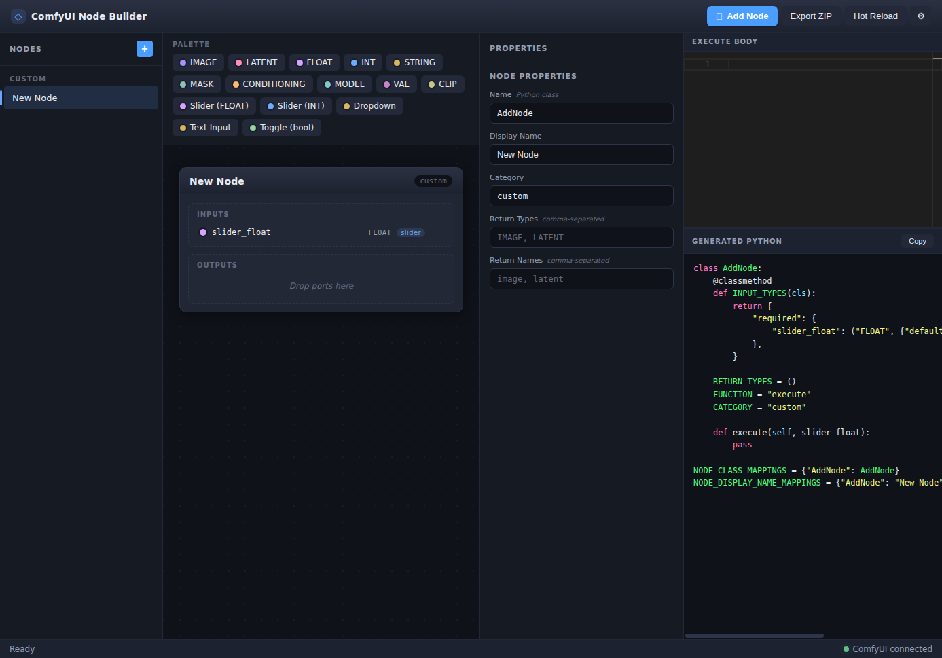Click the ComfyUI Node Builder logo icon

click(18, 16)
